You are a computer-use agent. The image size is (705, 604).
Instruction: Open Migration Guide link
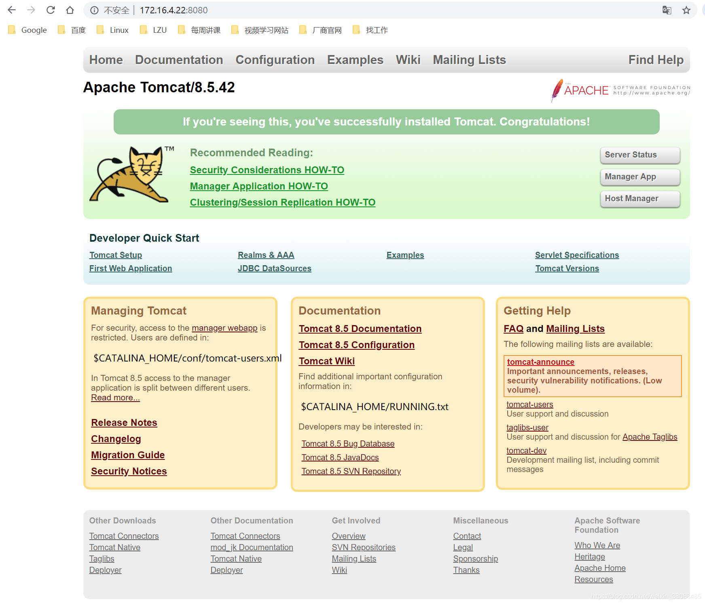point(128,455)
